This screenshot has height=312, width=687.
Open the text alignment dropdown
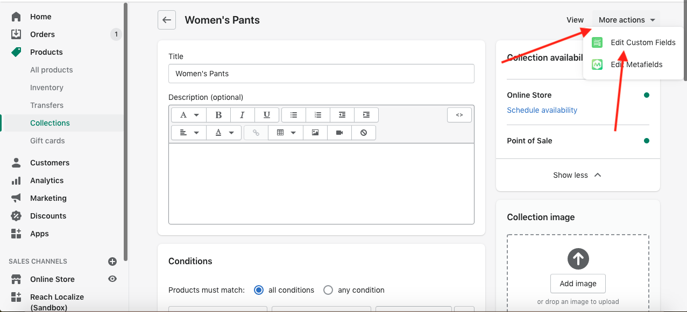click(189, 133)
